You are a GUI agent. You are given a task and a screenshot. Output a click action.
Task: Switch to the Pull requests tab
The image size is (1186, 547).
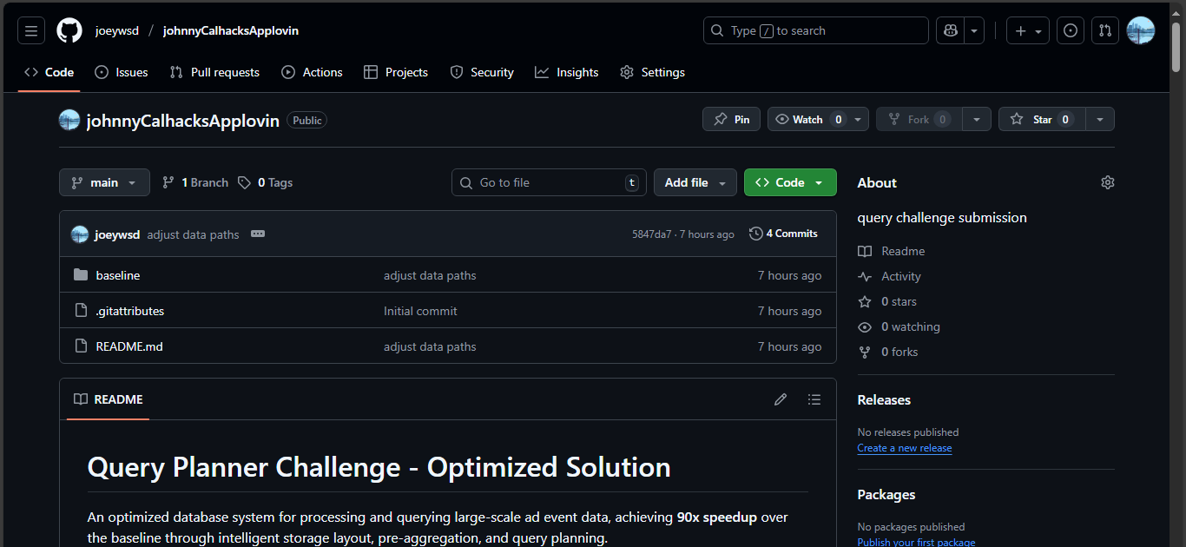click(214, 72)
